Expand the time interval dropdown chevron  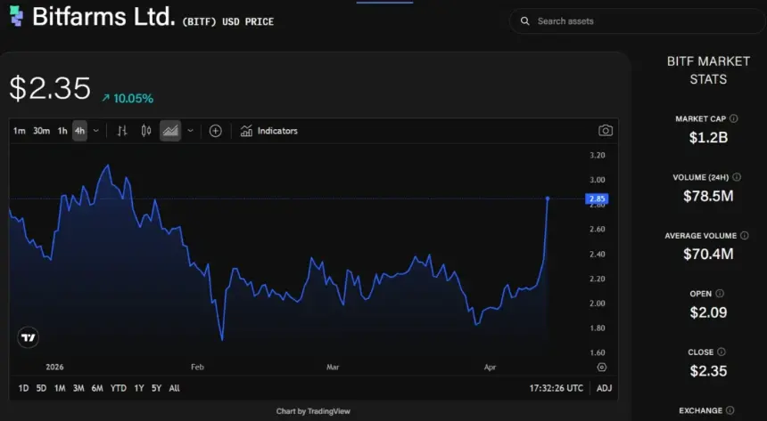[96, 131]
